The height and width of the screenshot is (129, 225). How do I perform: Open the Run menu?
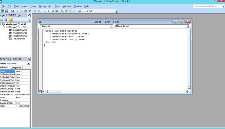(x=50, y=6)
